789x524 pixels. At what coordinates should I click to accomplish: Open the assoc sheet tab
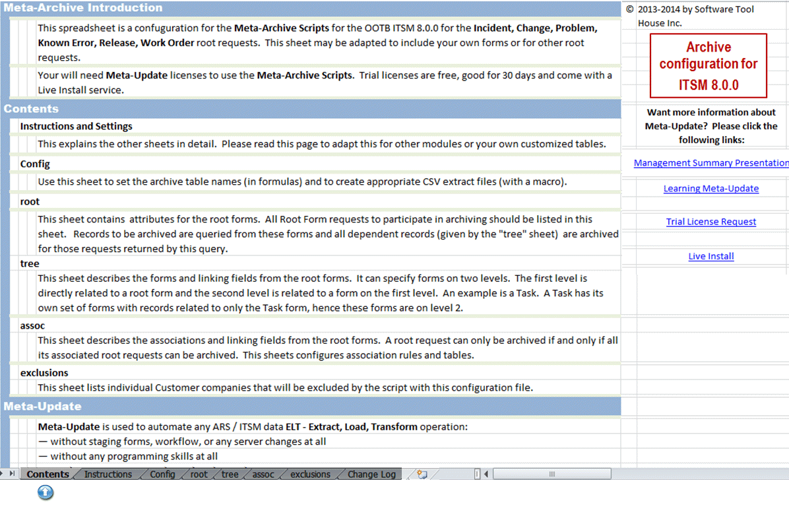pyautogui.click(x=263, y=474)
